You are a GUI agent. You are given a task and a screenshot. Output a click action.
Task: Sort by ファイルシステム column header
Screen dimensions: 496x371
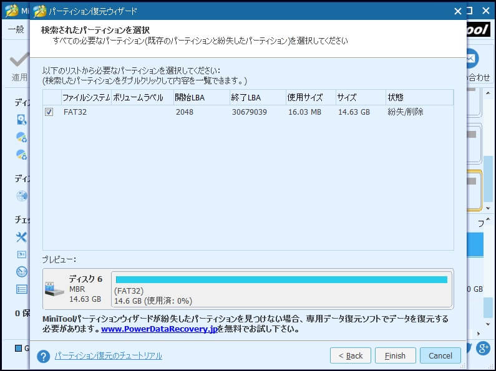85,97
